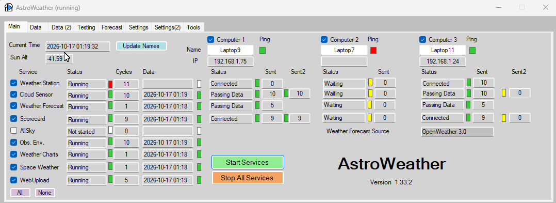Click the OpenWeather 3.0 forecast source field

457,132
